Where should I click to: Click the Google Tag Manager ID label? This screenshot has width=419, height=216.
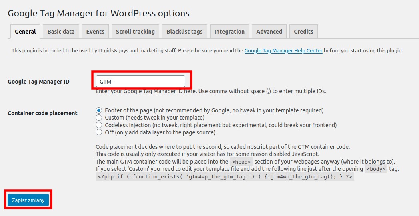pyautogui.click(x=38, y=82)
